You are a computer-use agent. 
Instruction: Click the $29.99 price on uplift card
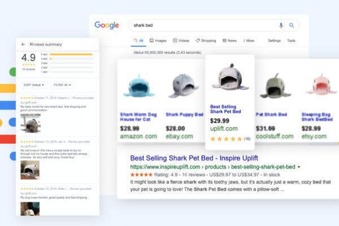tap(219, 121)
